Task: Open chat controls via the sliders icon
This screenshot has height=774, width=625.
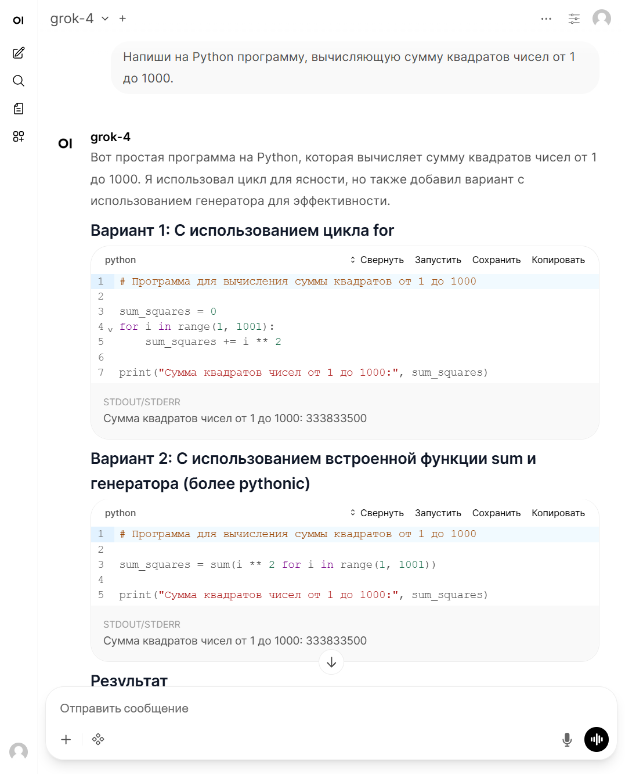Action: click(574, 18)
